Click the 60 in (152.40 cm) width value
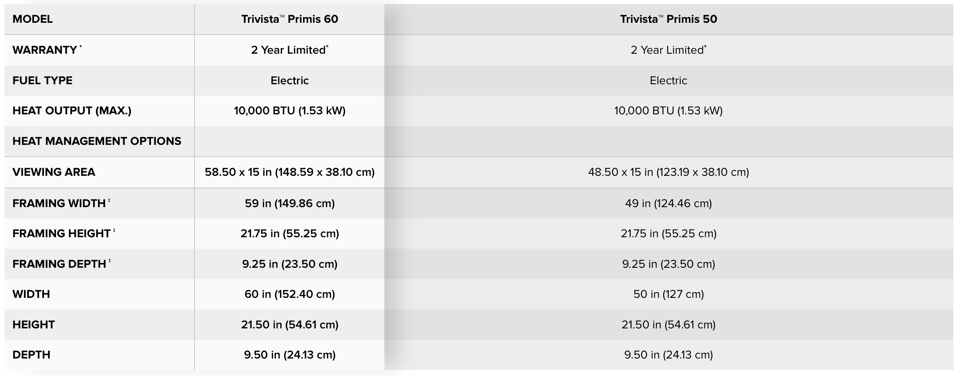 pos(289,294)
